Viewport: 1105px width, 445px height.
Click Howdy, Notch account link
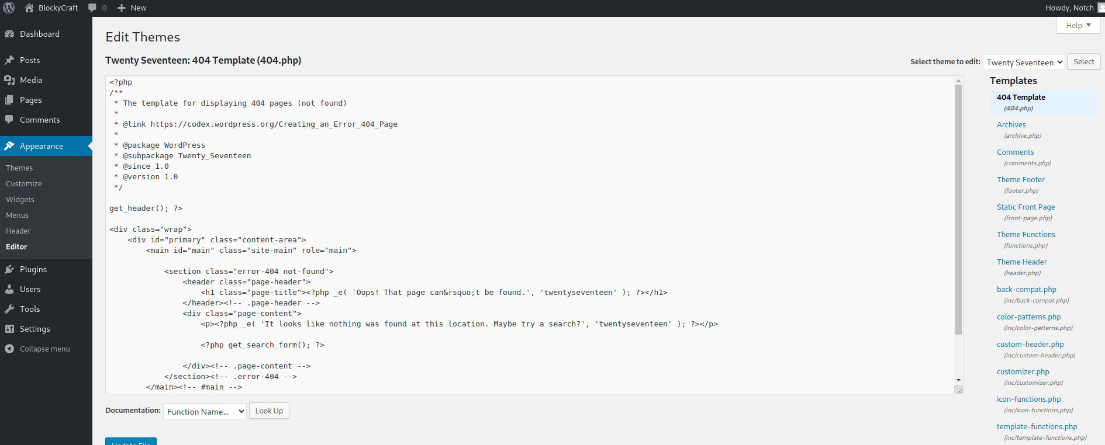(1069, 8)
